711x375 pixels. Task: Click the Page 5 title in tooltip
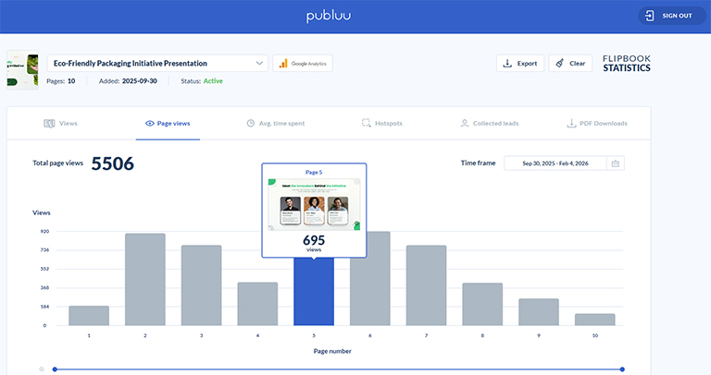[x=314, y=173]
